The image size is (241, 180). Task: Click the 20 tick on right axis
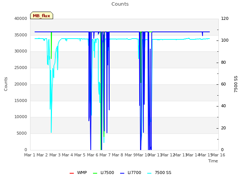click(x=223, y=128)
